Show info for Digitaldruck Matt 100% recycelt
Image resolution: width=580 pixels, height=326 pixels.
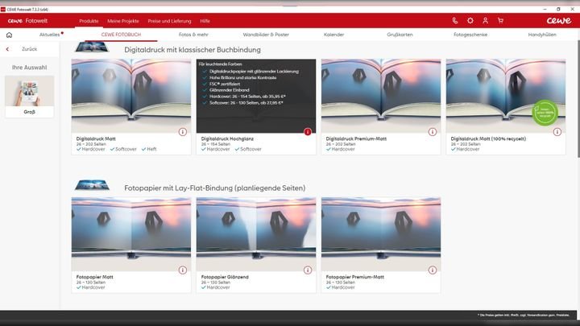click(x=557, y=132)
